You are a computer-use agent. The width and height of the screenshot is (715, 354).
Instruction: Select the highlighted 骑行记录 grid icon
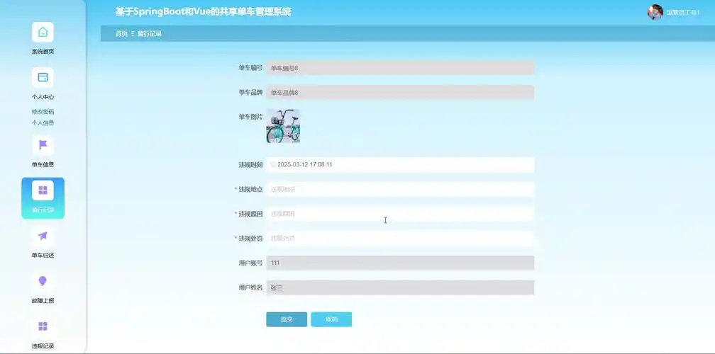coord(43,190)
